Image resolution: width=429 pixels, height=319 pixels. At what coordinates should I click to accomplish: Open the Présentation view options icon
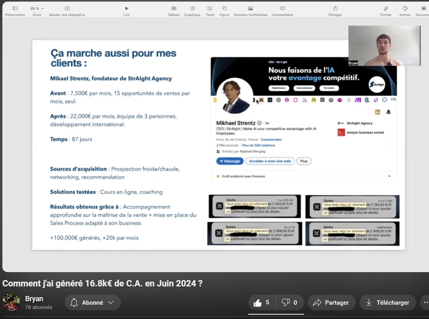coord(15,8)
